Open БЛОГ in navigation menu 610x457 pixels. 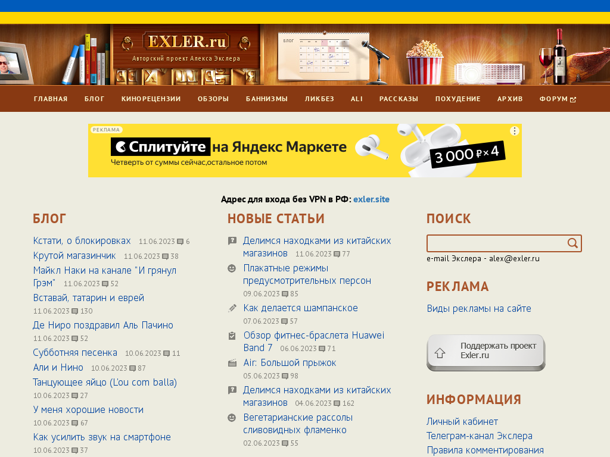pos(95,99)
